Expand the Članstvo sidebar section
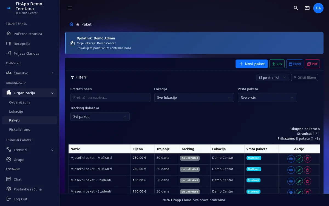Image resolution: width=329 pixels, height=206 pixels. click(30, 73)
